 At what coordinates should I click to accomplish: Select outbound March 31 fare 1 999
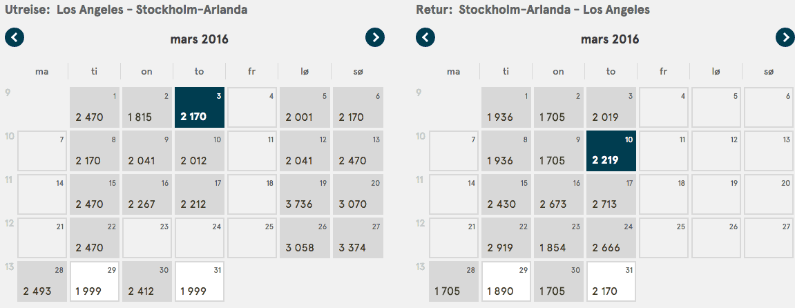(199, 282)
